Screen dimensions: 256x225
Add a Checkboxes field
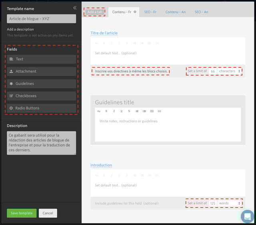[42, 96]
